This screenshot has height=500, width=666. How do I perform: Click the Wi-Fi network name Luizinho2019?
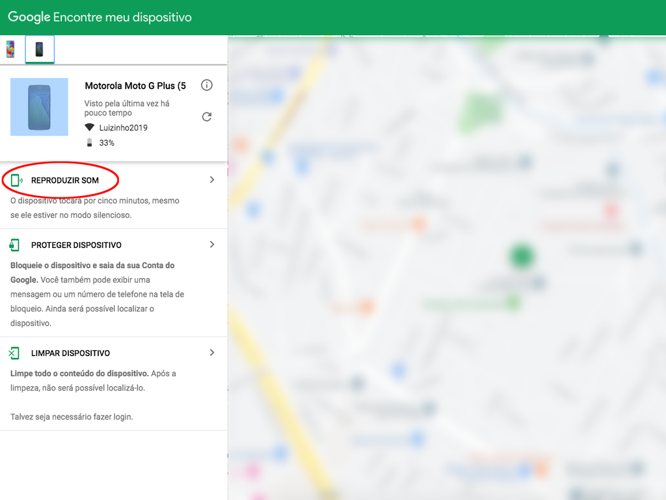tap(123, 128)
